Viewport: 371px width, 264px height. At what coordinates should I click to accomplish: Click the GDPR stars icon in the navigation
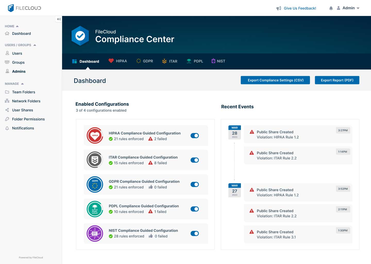tap(138, 61)
